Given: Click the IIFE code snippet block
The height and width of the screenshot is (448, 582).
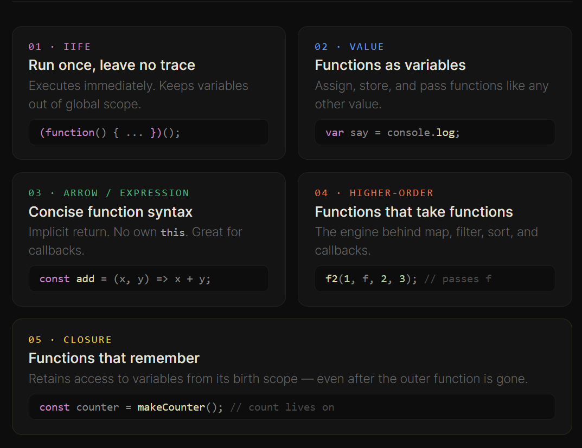Looking at the screenshot, I should pyautogui.click(x=148, y=132).
